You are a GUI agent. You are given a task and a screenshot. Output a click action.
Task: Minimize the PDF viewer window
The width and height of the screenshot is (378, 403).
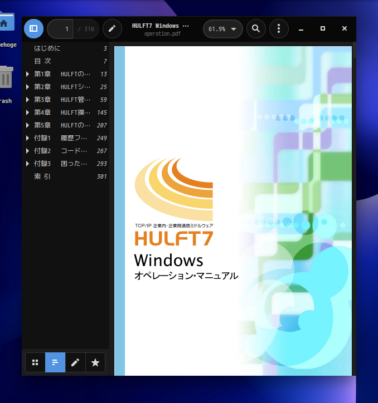(301, 28)
